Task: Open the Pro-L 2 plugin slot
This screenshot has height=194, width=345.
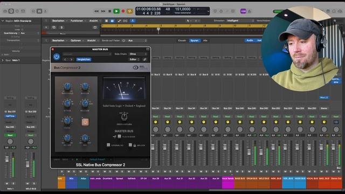Action: 324,98
